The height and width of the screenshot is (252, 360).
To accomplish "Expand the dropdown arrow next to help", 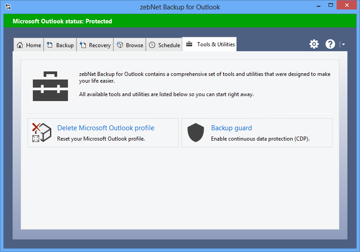I will [x=343, y=44].
